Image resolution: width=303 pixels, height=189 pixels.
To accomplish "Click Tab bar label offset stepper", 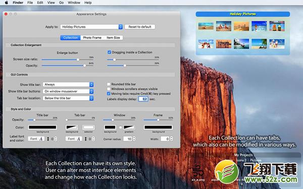I will [x=93, y=139].
